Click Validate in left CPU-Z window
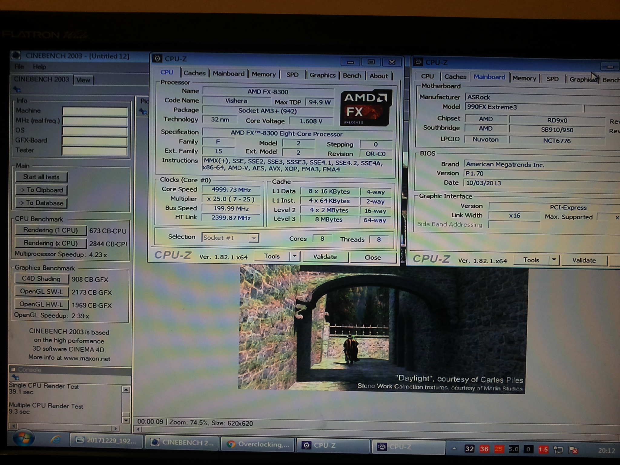The image size is (620, 465). pyautogui.click(x=325, y=257)
